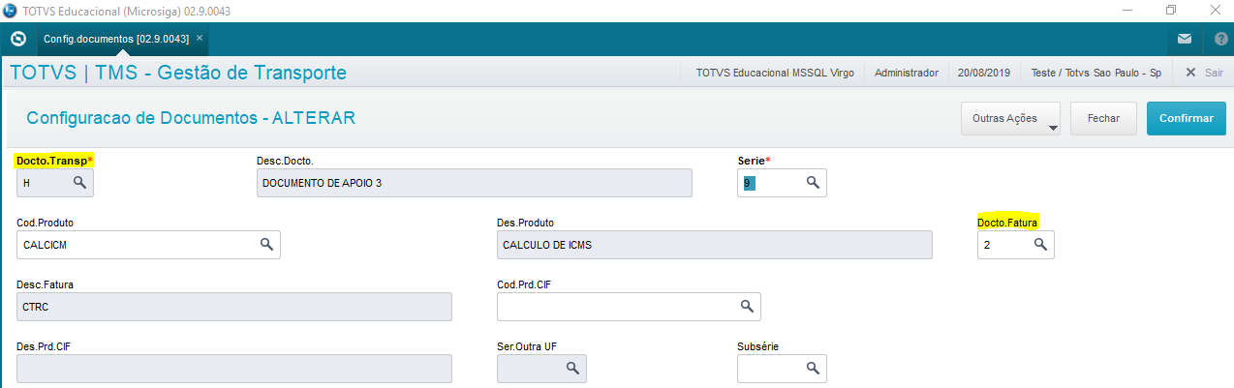This screenshot has width=1234, height=388.
Task: Click the empty Des.Prd.CIF field
Action: point(234,369)
